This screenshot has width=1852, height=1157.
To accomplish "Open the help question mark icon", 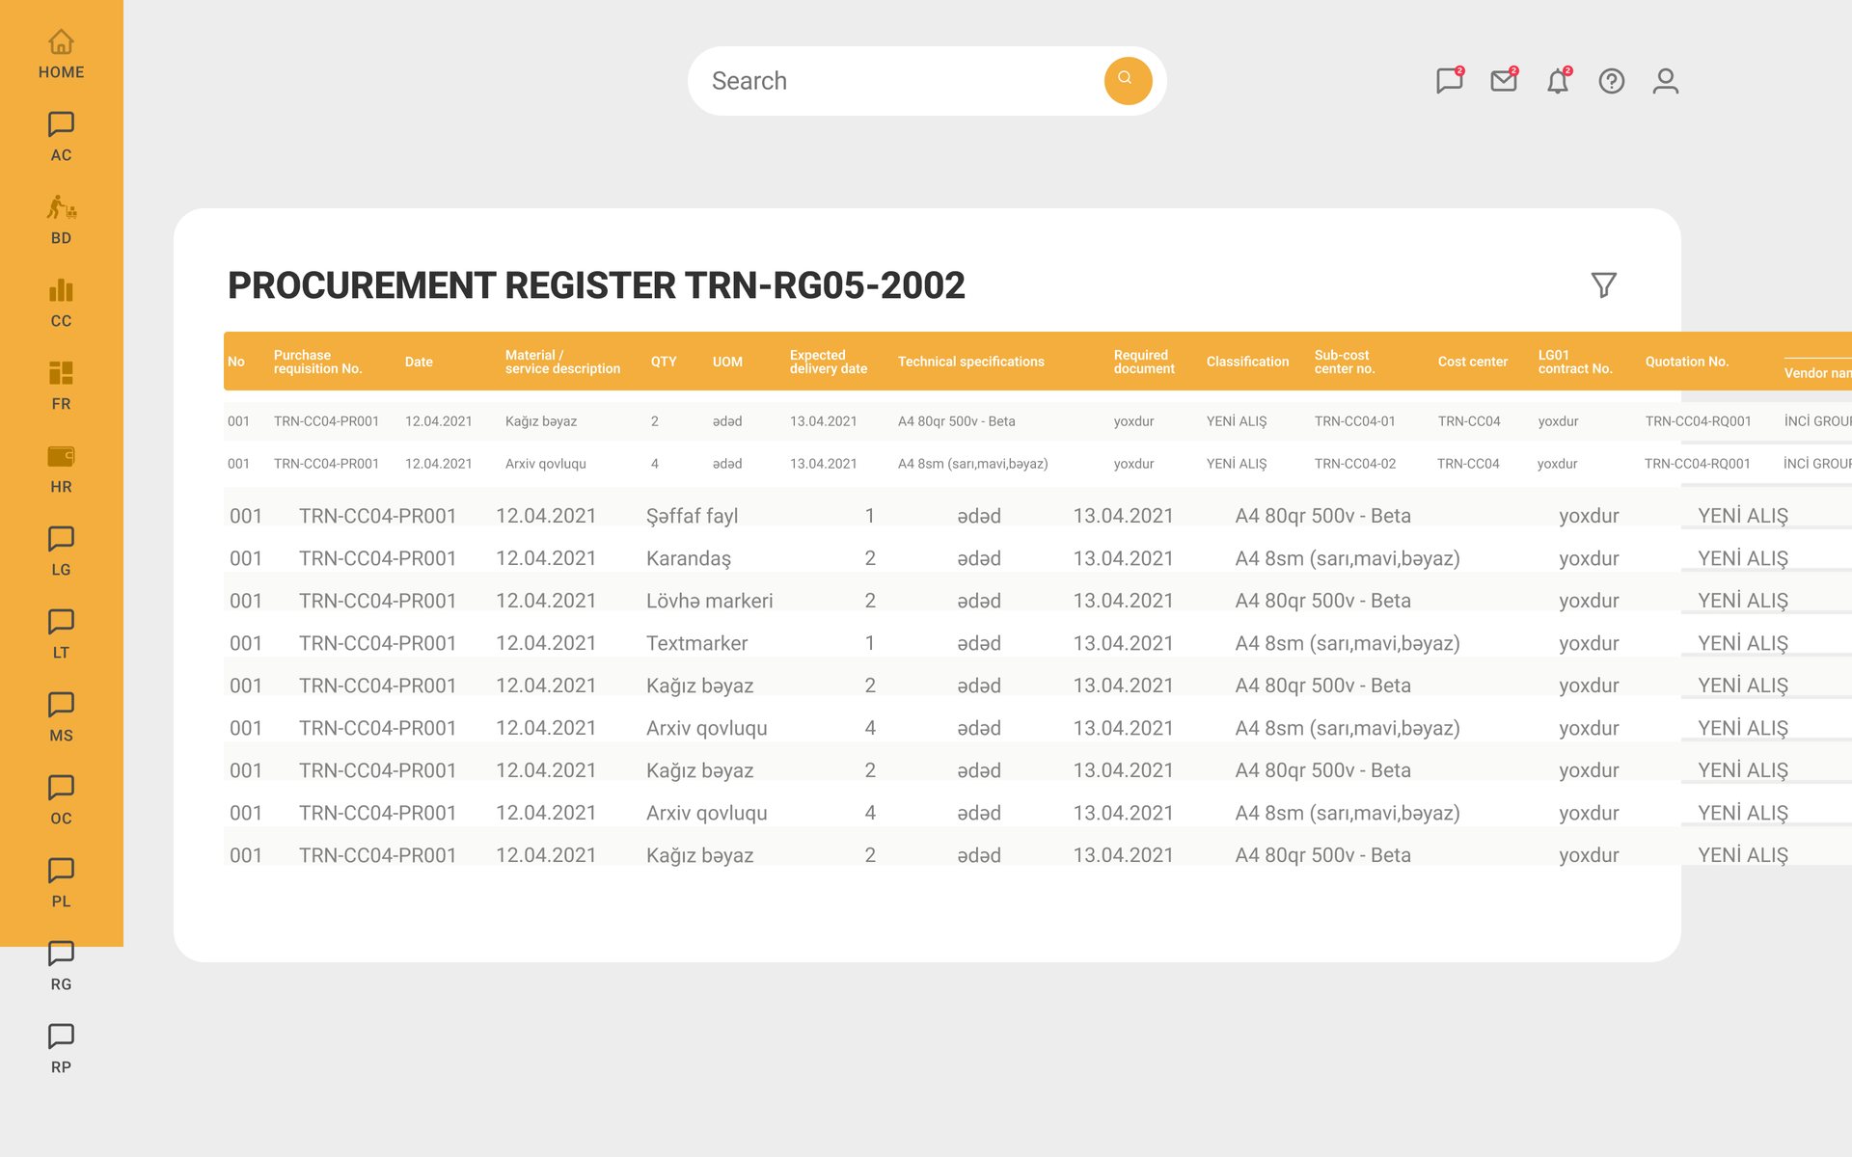I will coord(1612,81).
